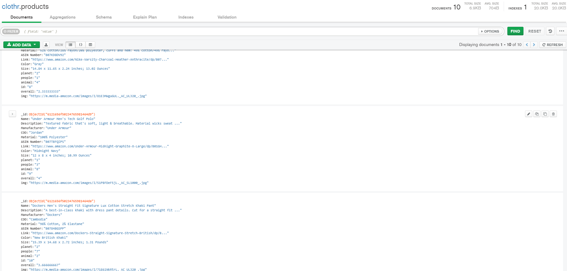Edit the Under Armour Polo document
This screenshot has width=567, height=271.
529,114
